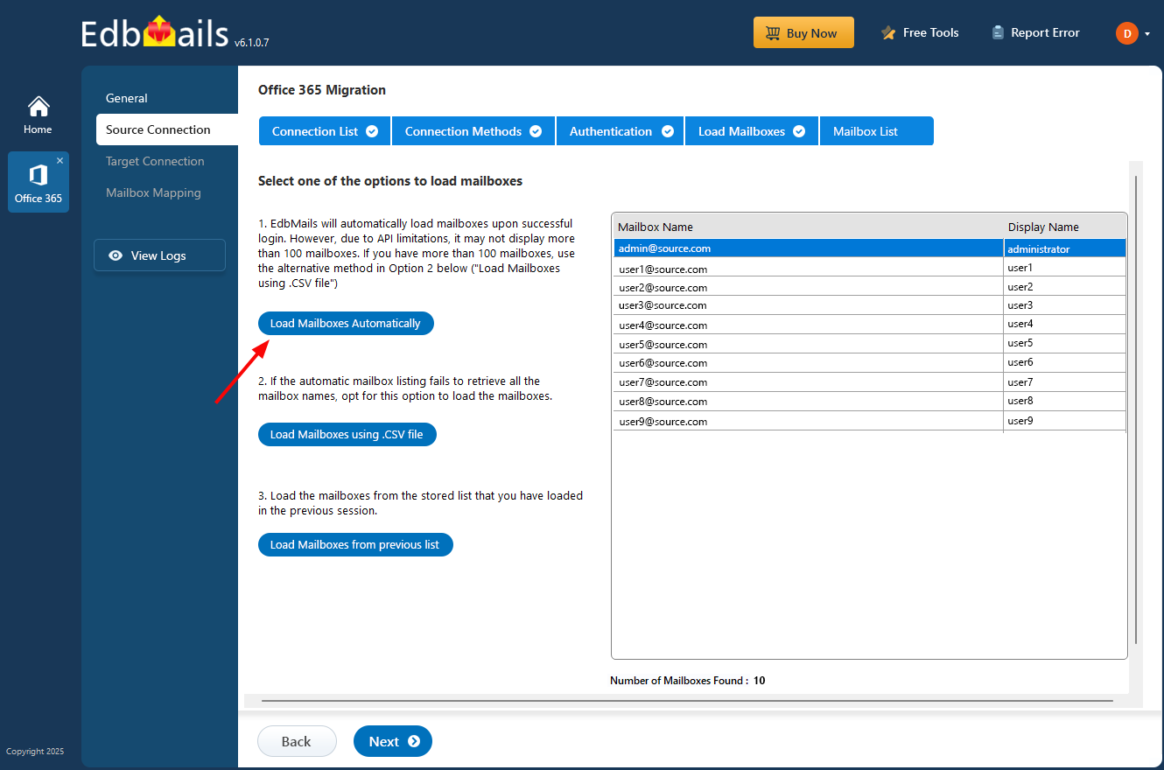Click Load Mailboxes Automatically

click(x=346, y=323)
